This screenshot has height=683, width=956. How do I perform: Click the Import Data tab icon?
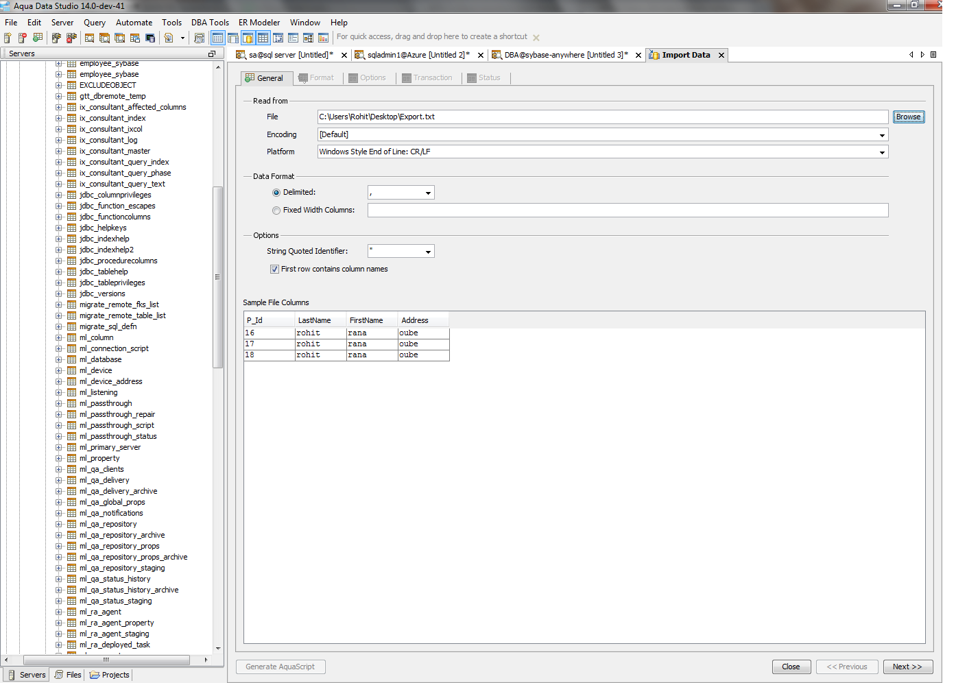[x=654, y=55]
